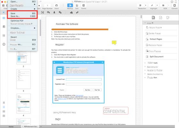Viewport: 179px width, 128px height.
Task: Switch to the Home tab
Action: point(11,127)
